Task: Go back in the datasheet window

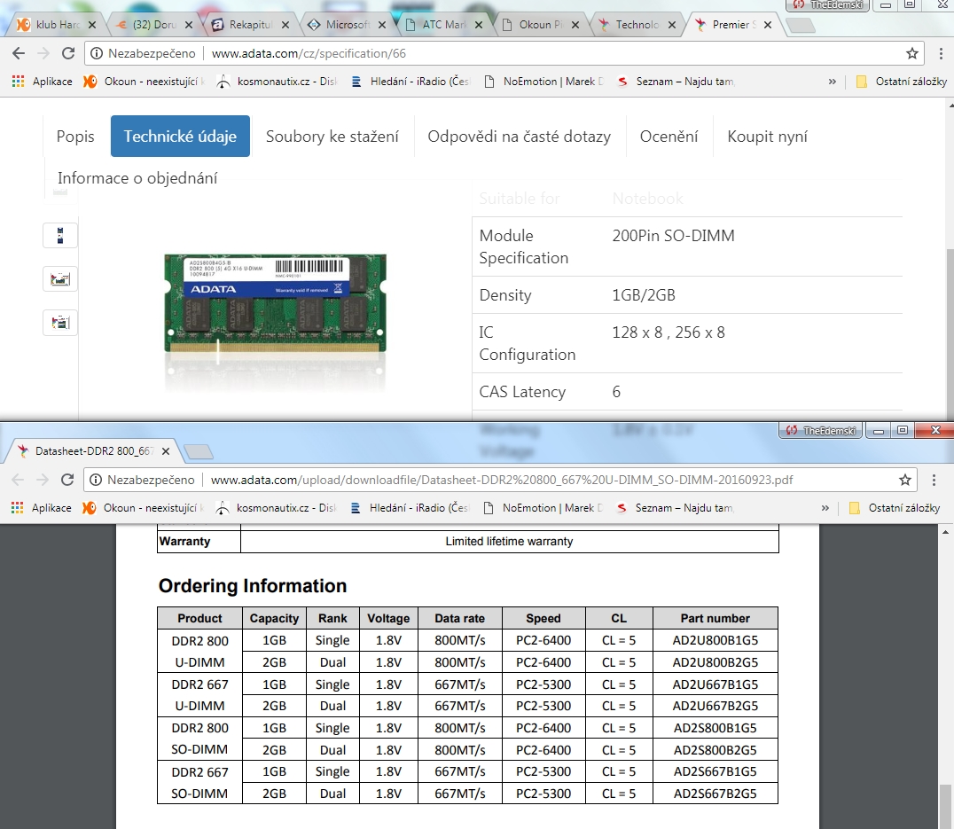Action: pos(19,480)
